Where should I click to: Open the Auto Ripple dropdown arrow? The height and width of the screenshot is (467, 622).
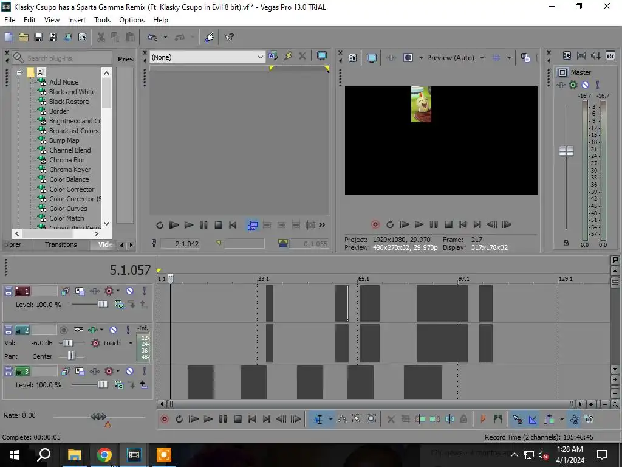point(561,419)
